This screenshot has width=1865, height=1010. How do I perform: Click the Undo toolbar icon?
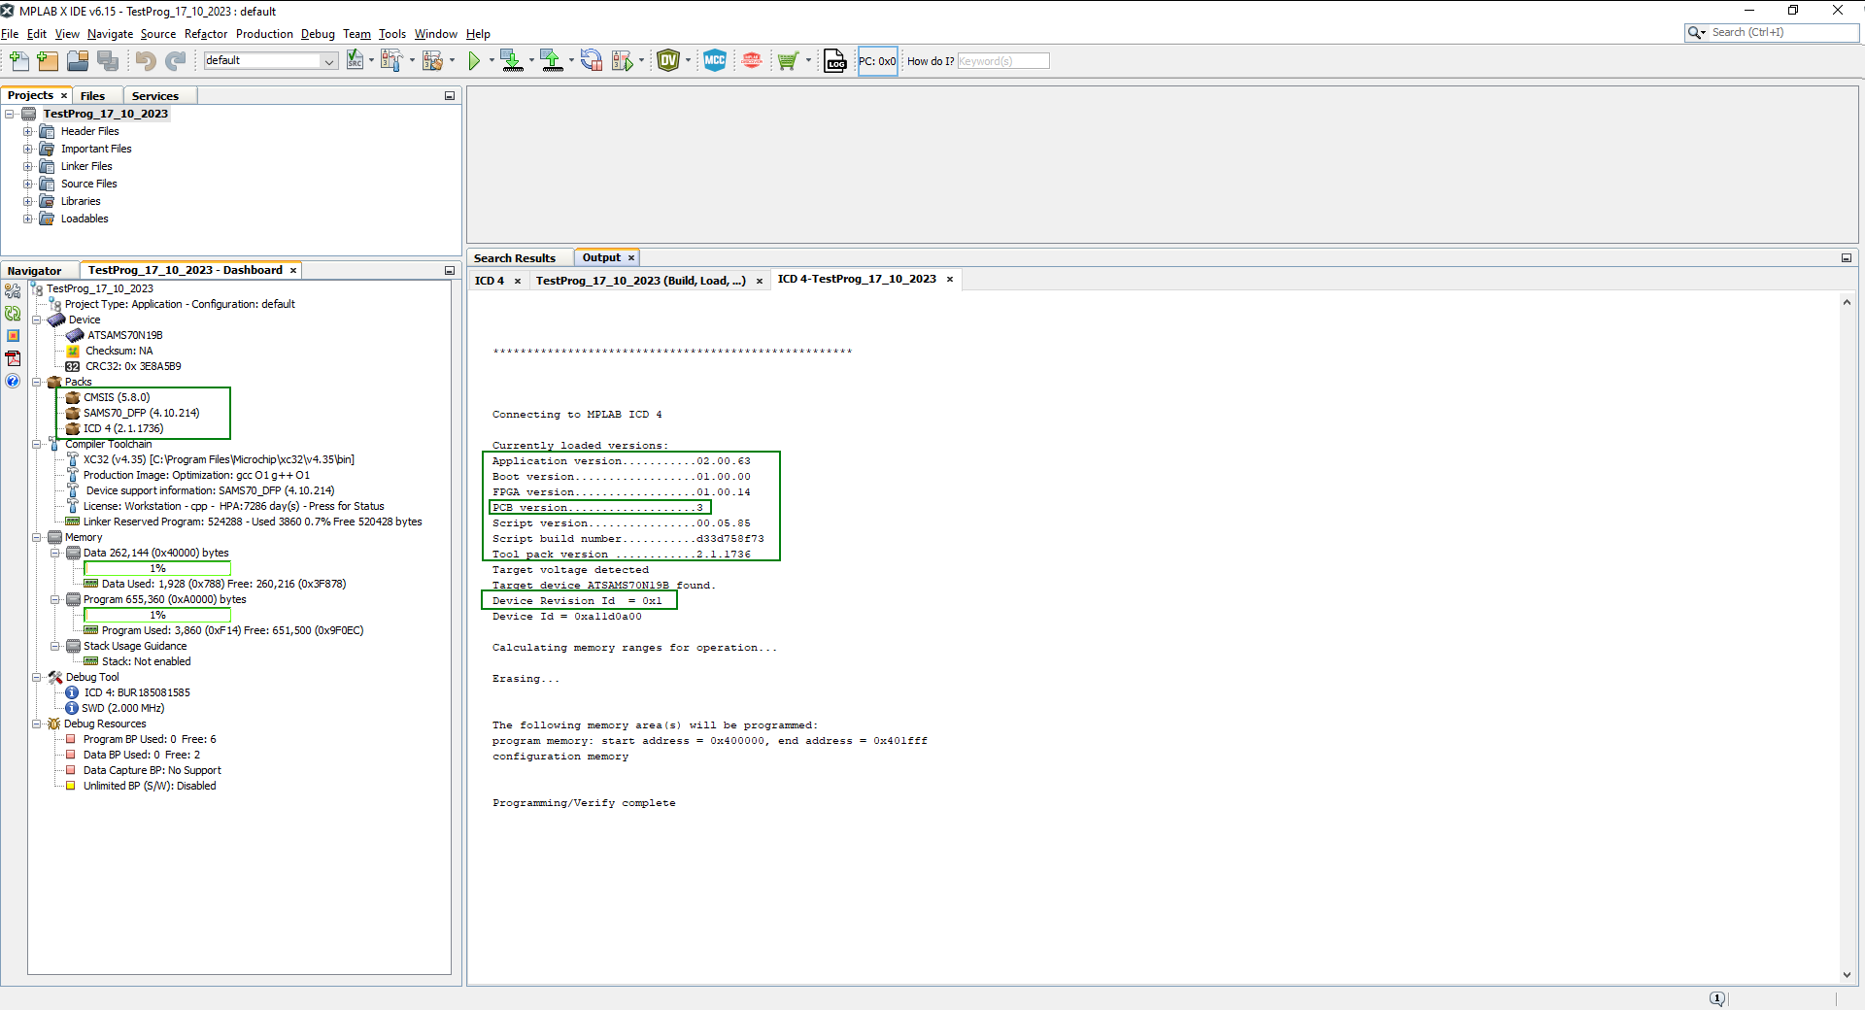point(146,61)
